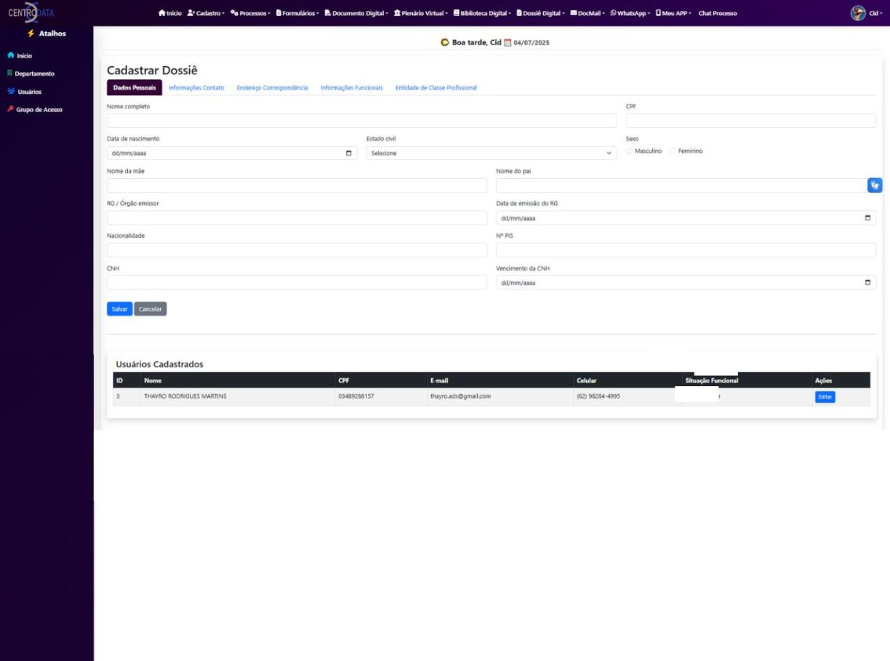Click the Cid user avatar

click(x=858, y=13)
